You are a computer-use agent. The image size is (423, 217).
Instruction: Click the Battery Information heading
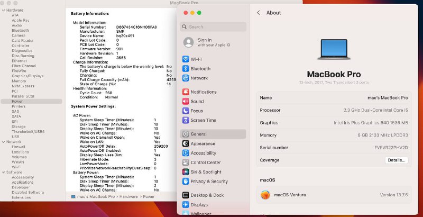click(90, 13)
